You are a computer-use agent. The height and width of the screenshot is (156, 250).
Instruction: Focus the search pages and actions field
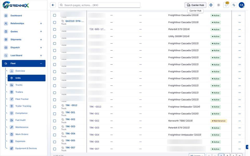pos(99,5)
